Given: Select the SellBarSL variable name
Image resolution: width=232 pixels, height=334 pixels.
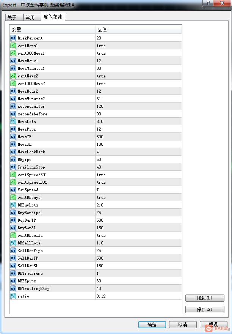Looking at the screenshot, I should (x=28, y=266).
